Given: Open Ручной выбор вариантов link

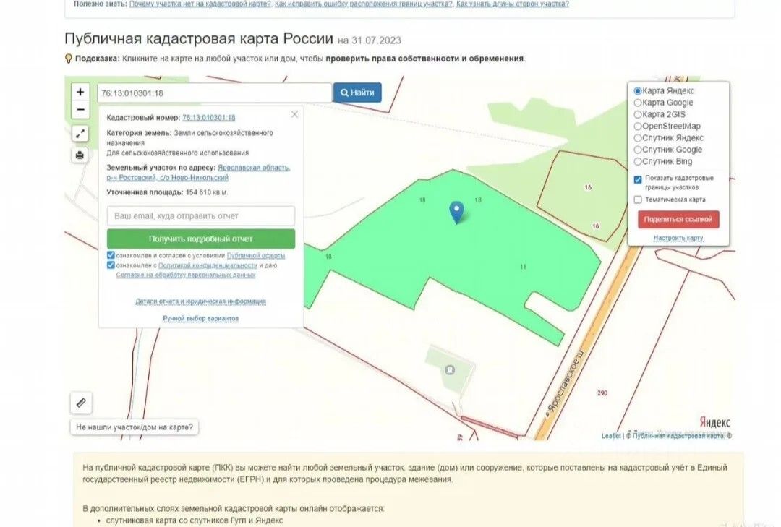Looking at the screenshot, I should tap(201, 318).
